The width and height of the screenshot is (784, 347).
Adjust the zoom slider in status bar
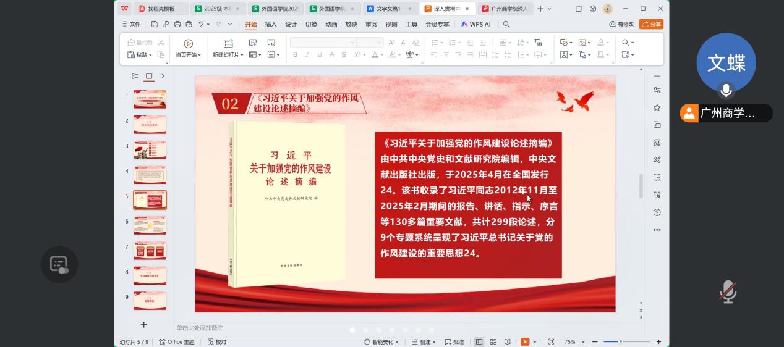tap(621, 341)
